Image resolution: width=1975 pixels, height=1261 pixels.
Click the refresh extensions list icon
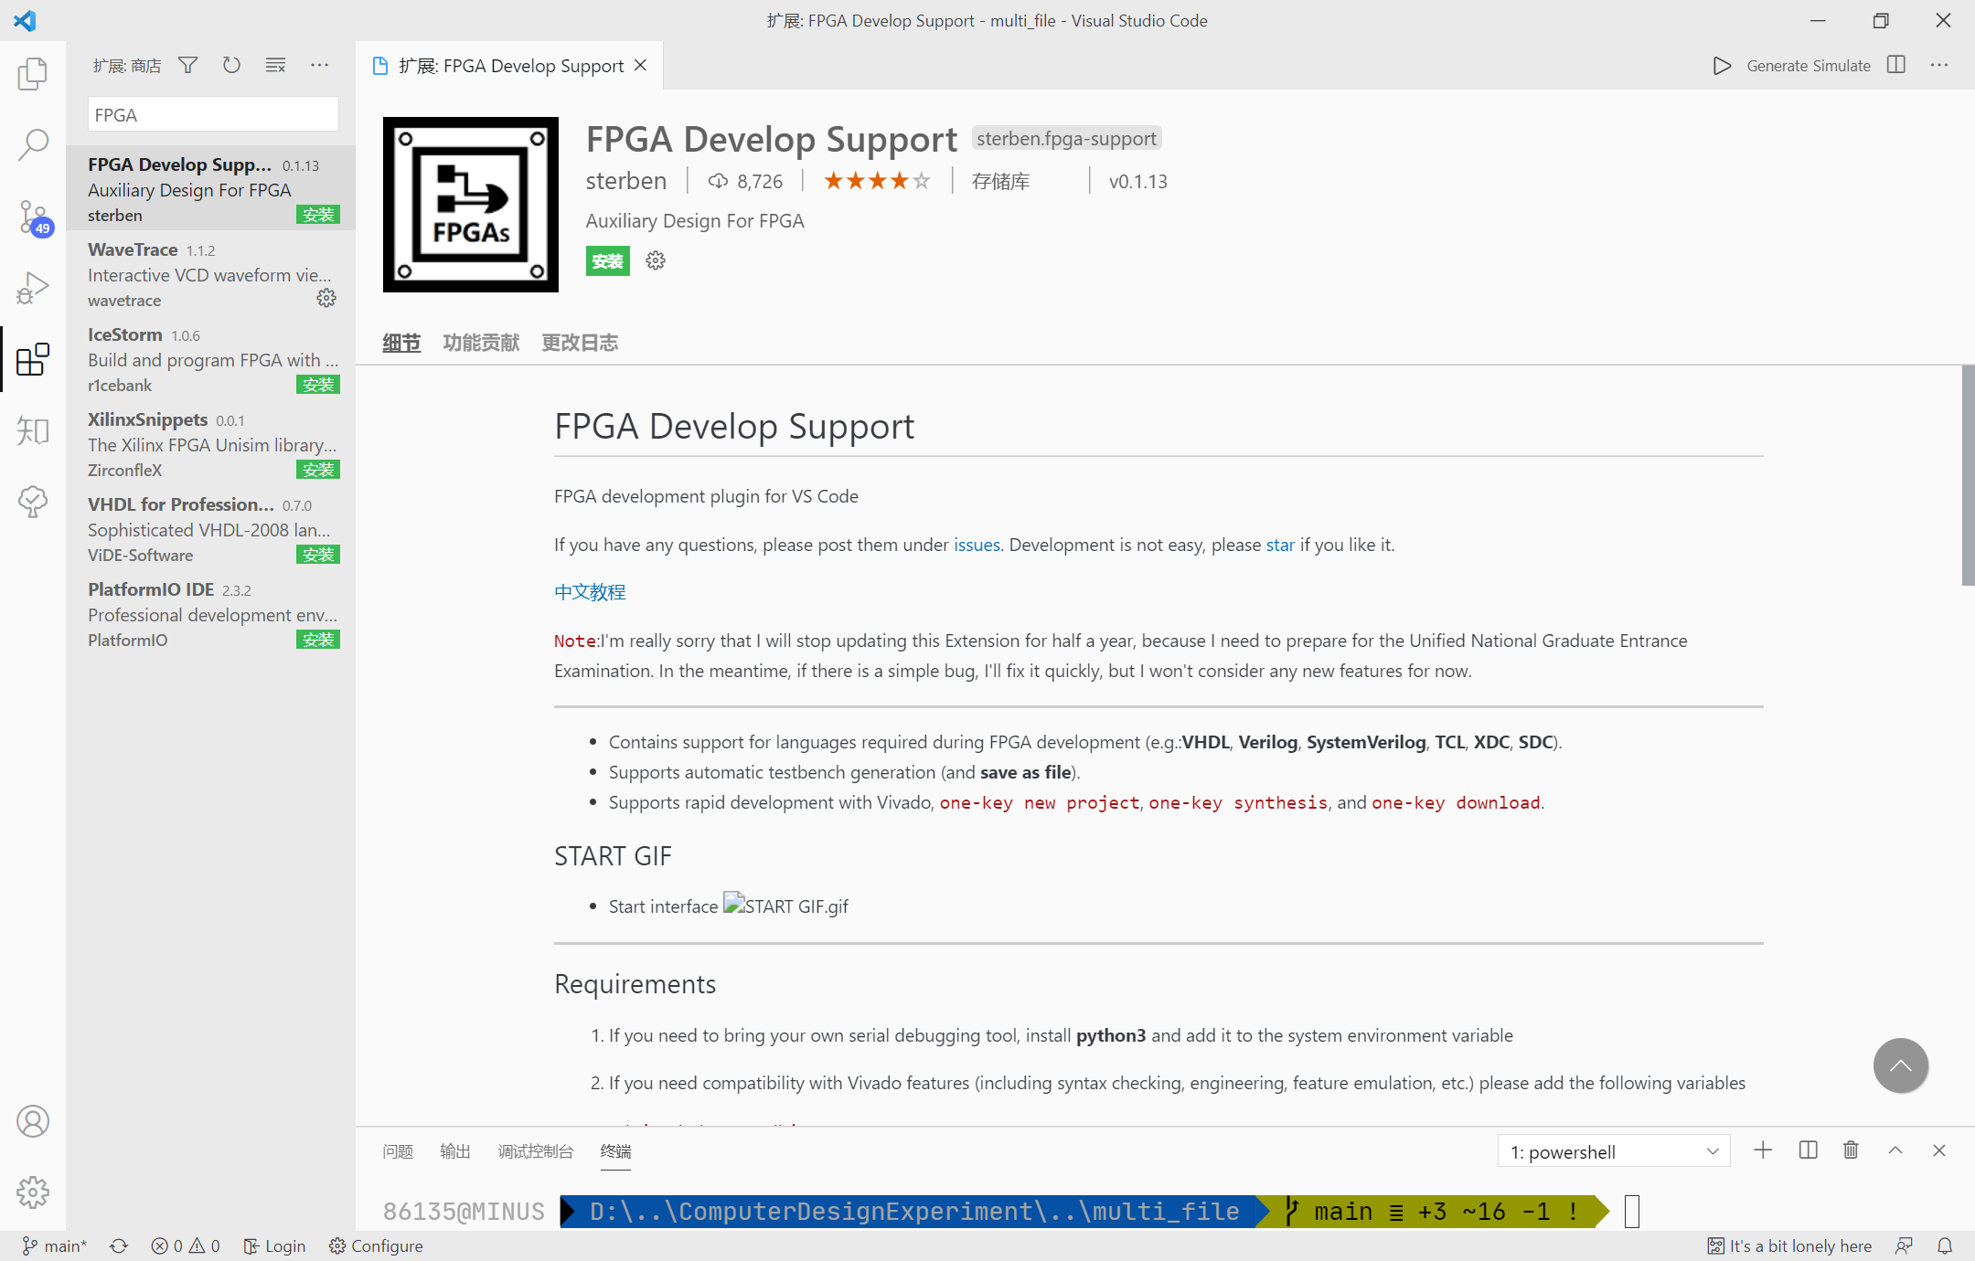click(x=230, y=68)
